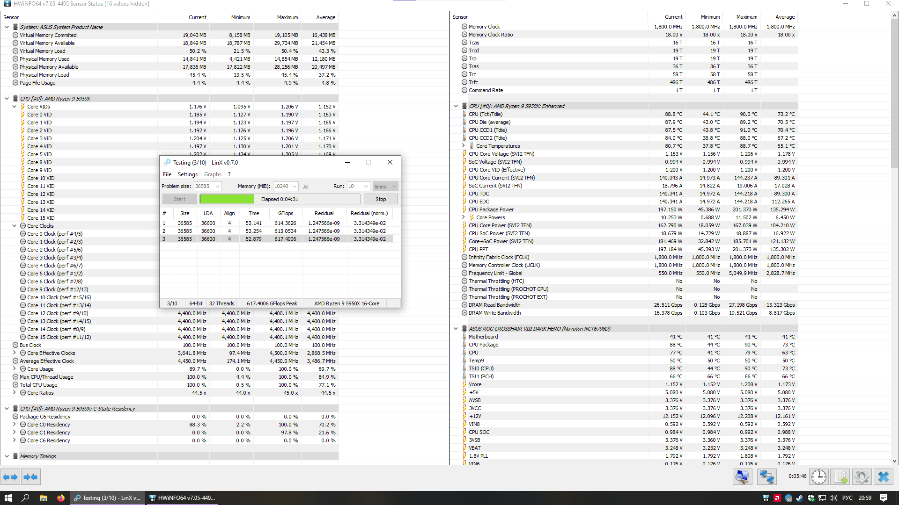Open Firefox from the taskbar
The image size is (899, 505).
pyautogui.click(x=61, y=498)
